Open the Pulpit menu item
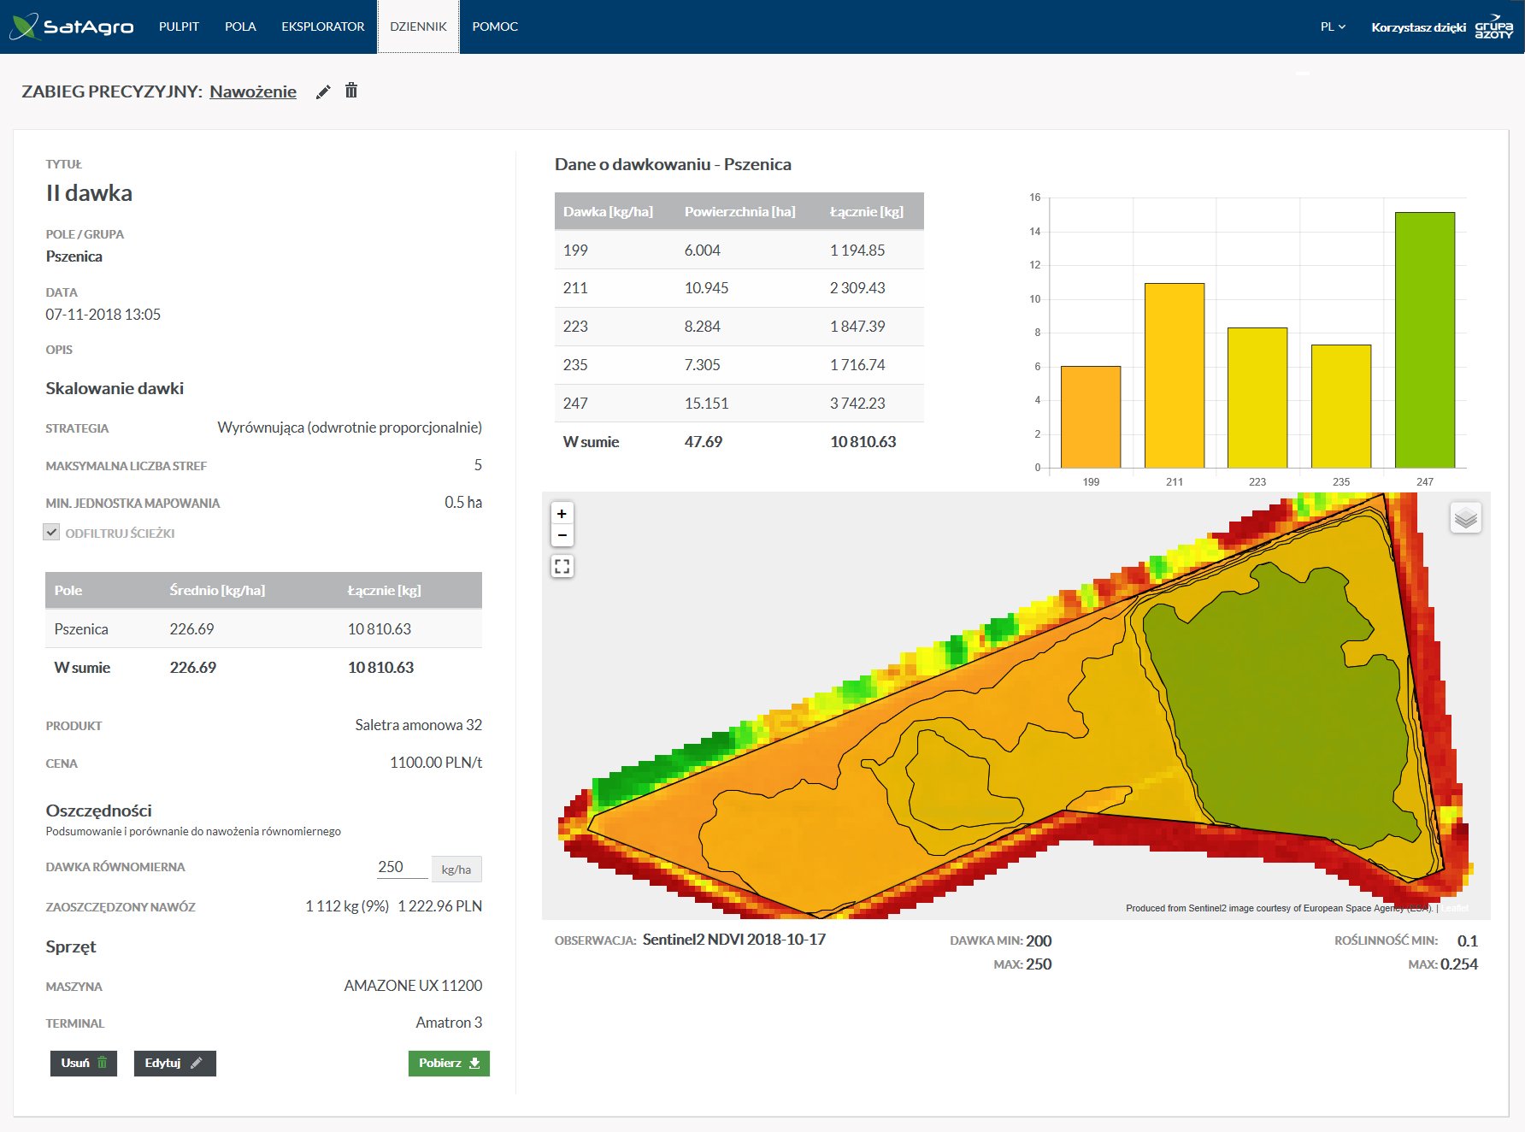The width and height of the screenshot is (1525, 1132). point(179,27)
